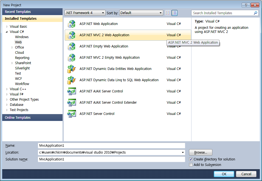The width and height of the screenshot is (262, 181).
Task: Open the dialog Help button
Action: [246, 5]
